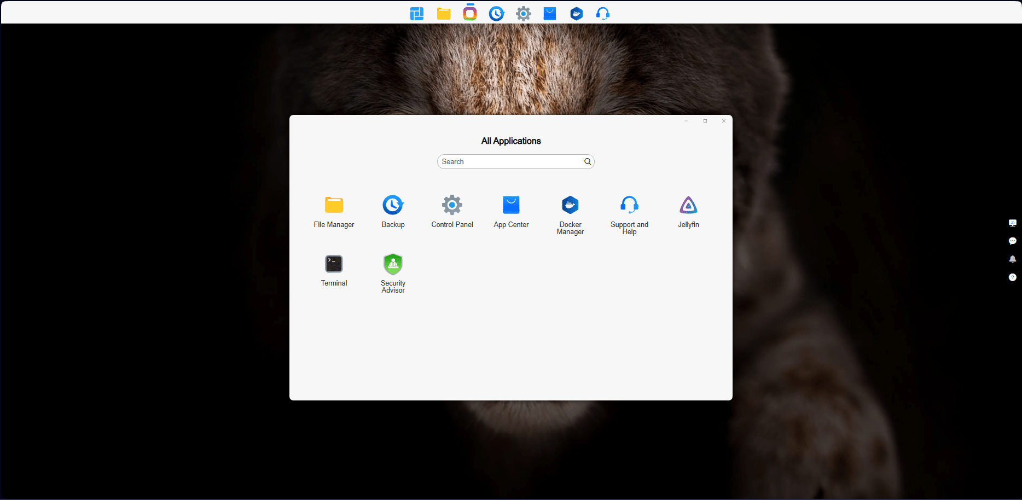Open the Backup clock icon in top bar
Screen dimensions: 1022x500
click(496, 13)
